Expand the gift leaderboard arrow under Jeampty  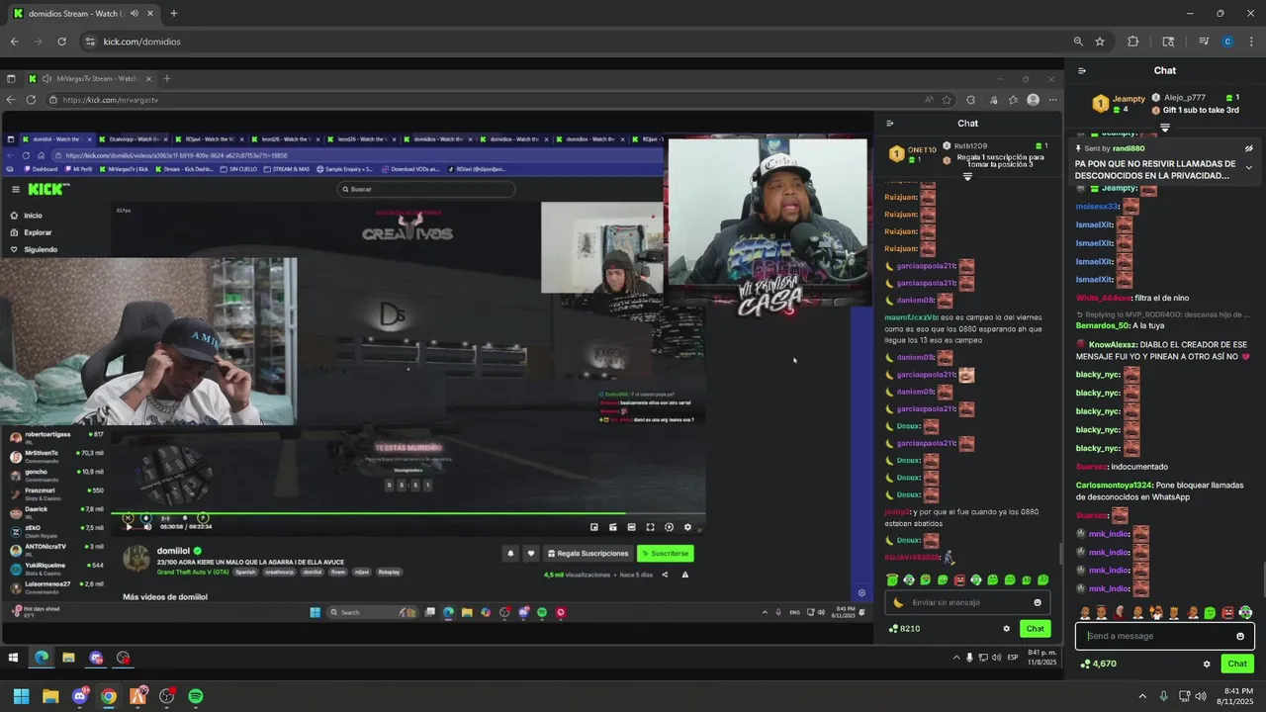click(1165, 128)
